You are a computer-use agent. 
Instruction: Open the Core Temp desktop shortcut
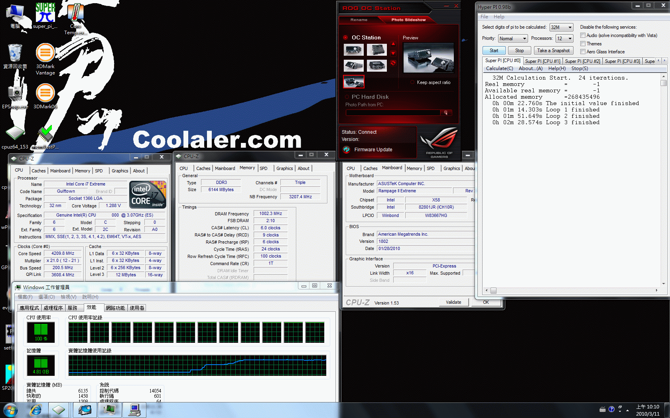click(75, 18)
